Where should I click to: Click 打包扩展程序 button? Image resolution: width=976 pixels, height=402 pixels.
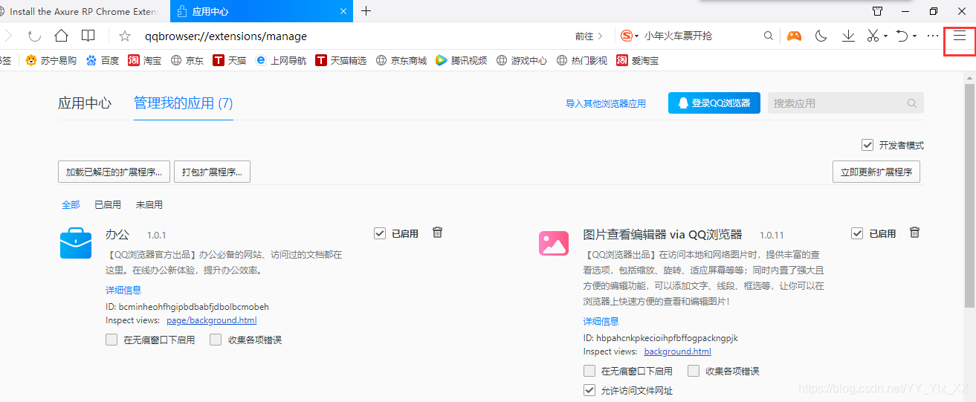[213, 172]
